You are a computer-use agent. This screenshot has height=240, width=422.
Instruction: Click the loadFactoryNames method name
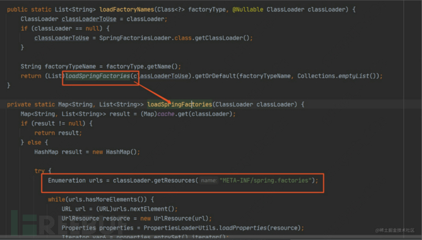tap(127, 10)
